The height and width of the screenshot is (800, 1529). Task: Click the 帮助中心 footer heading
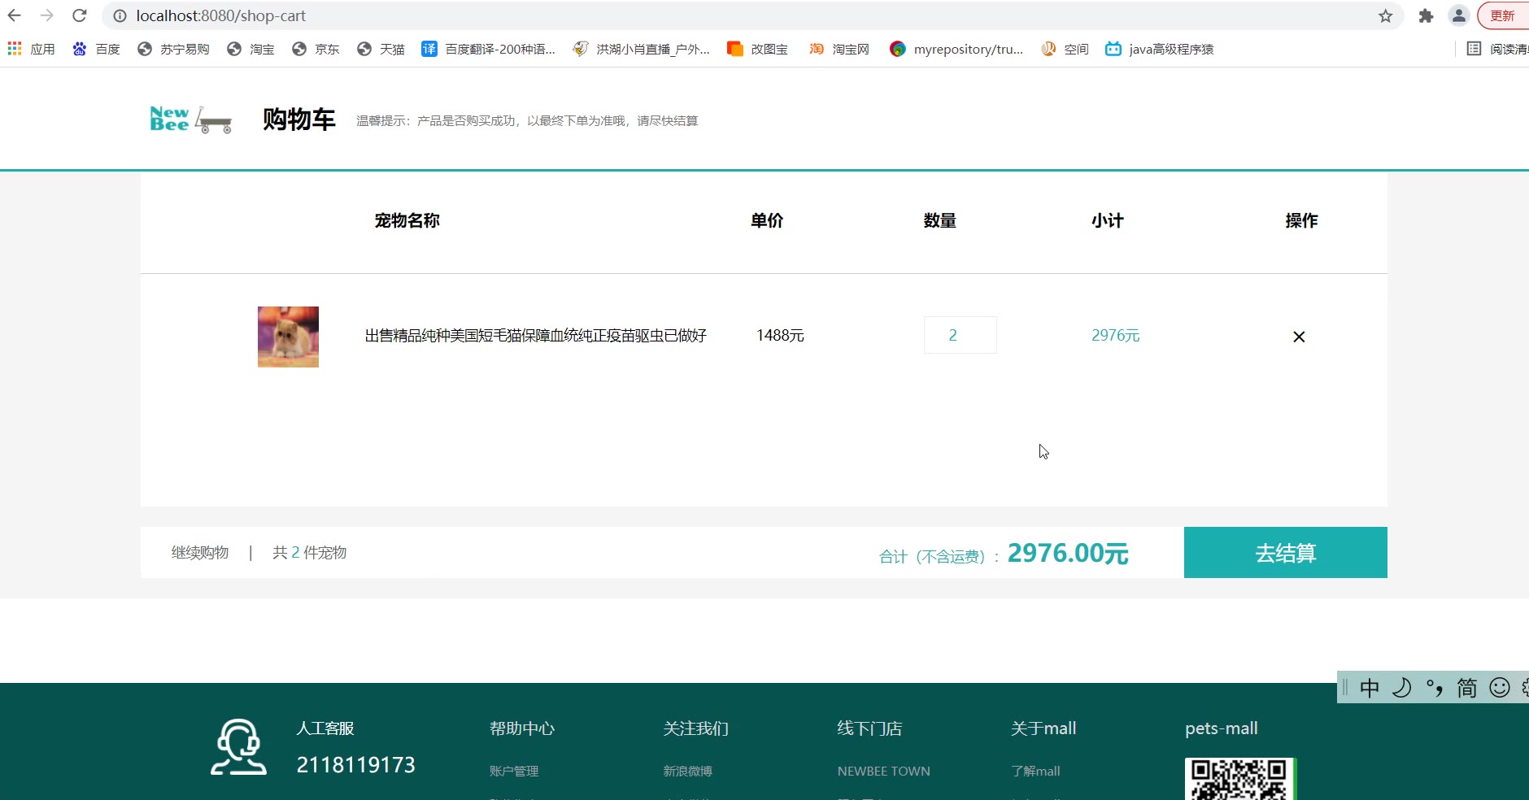point(522,728)
